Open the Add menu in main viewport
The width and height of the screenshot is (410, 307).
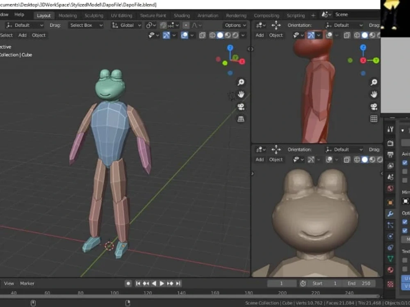point(22,35)
